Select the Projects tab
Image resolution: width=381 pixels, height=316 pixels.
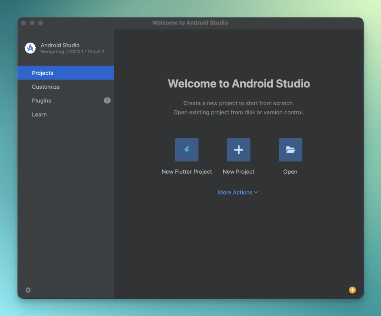coord(66,73)
